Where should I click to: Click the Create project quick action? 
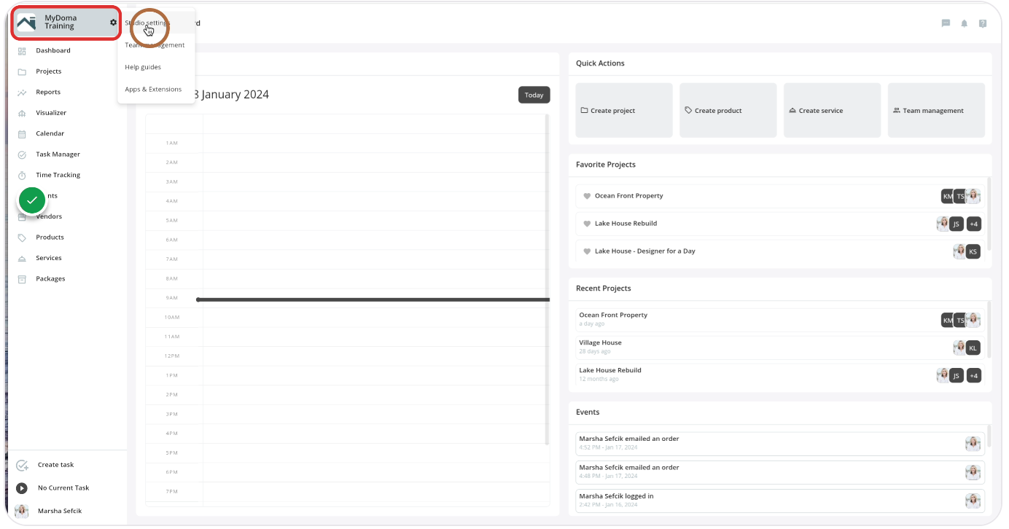point(624,110)
